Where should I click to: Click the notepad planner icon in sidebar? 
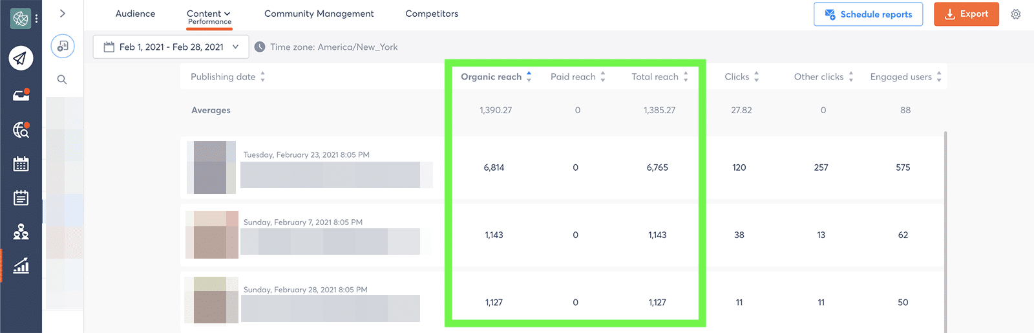pyautogui.click(x=21, y=198)
